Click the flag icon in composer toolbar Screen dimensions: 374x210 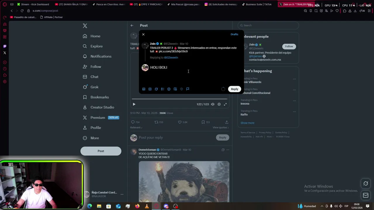tap(188, 89)
